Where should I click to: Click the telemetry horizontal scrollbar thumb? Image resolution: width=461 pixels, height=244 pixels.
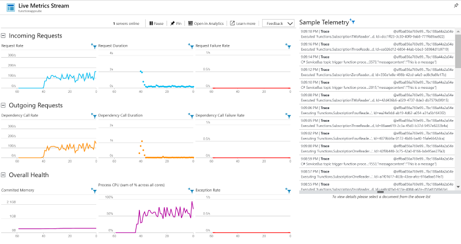(380, 192)
